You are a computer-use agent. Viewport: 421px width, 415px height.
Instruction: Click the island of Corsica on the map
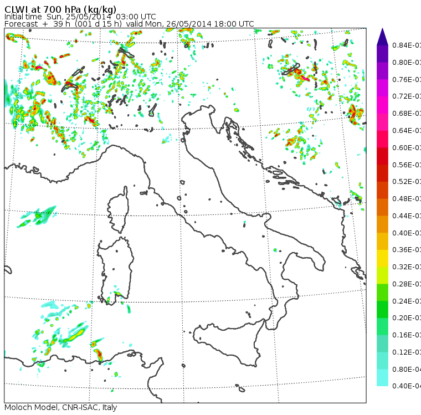119,209
